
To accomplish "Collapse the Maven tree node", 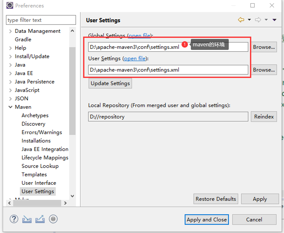I will (10, 107).
